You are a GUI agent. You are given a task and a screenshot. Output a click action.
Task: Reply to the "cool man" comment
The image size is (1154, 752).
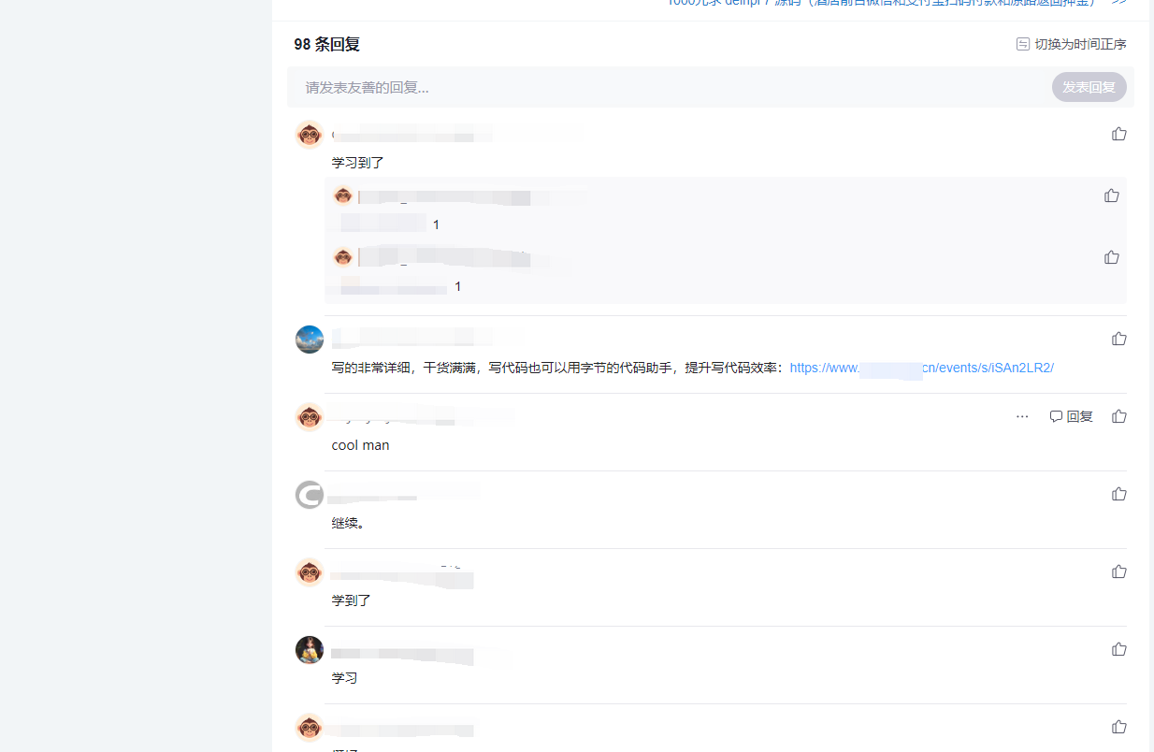point(1071,416)
